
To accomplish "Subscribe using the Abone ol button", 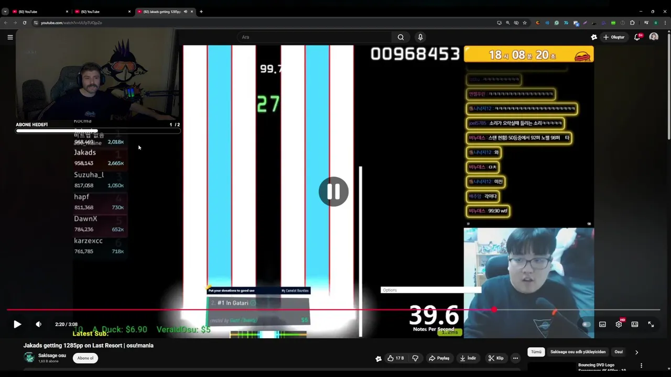I will pos(85,358).
